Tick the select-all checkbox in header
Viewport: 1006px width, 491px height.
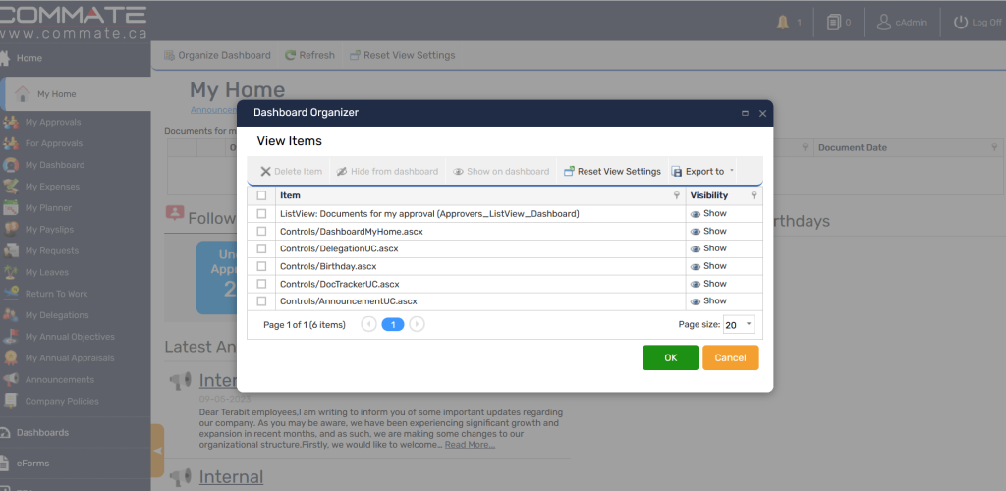261,196
